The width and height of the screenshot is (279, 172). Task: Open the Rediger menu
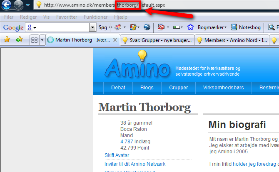tap(28, 17)
